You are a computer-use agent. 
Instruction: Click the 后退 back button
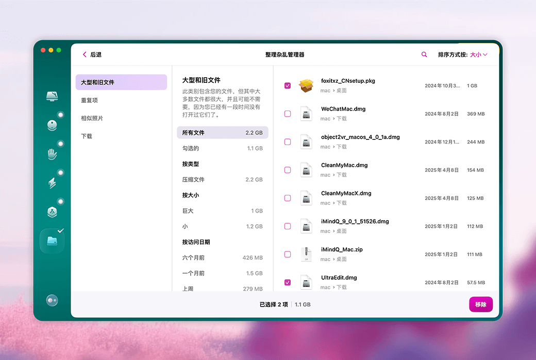(x=92, y=55)
